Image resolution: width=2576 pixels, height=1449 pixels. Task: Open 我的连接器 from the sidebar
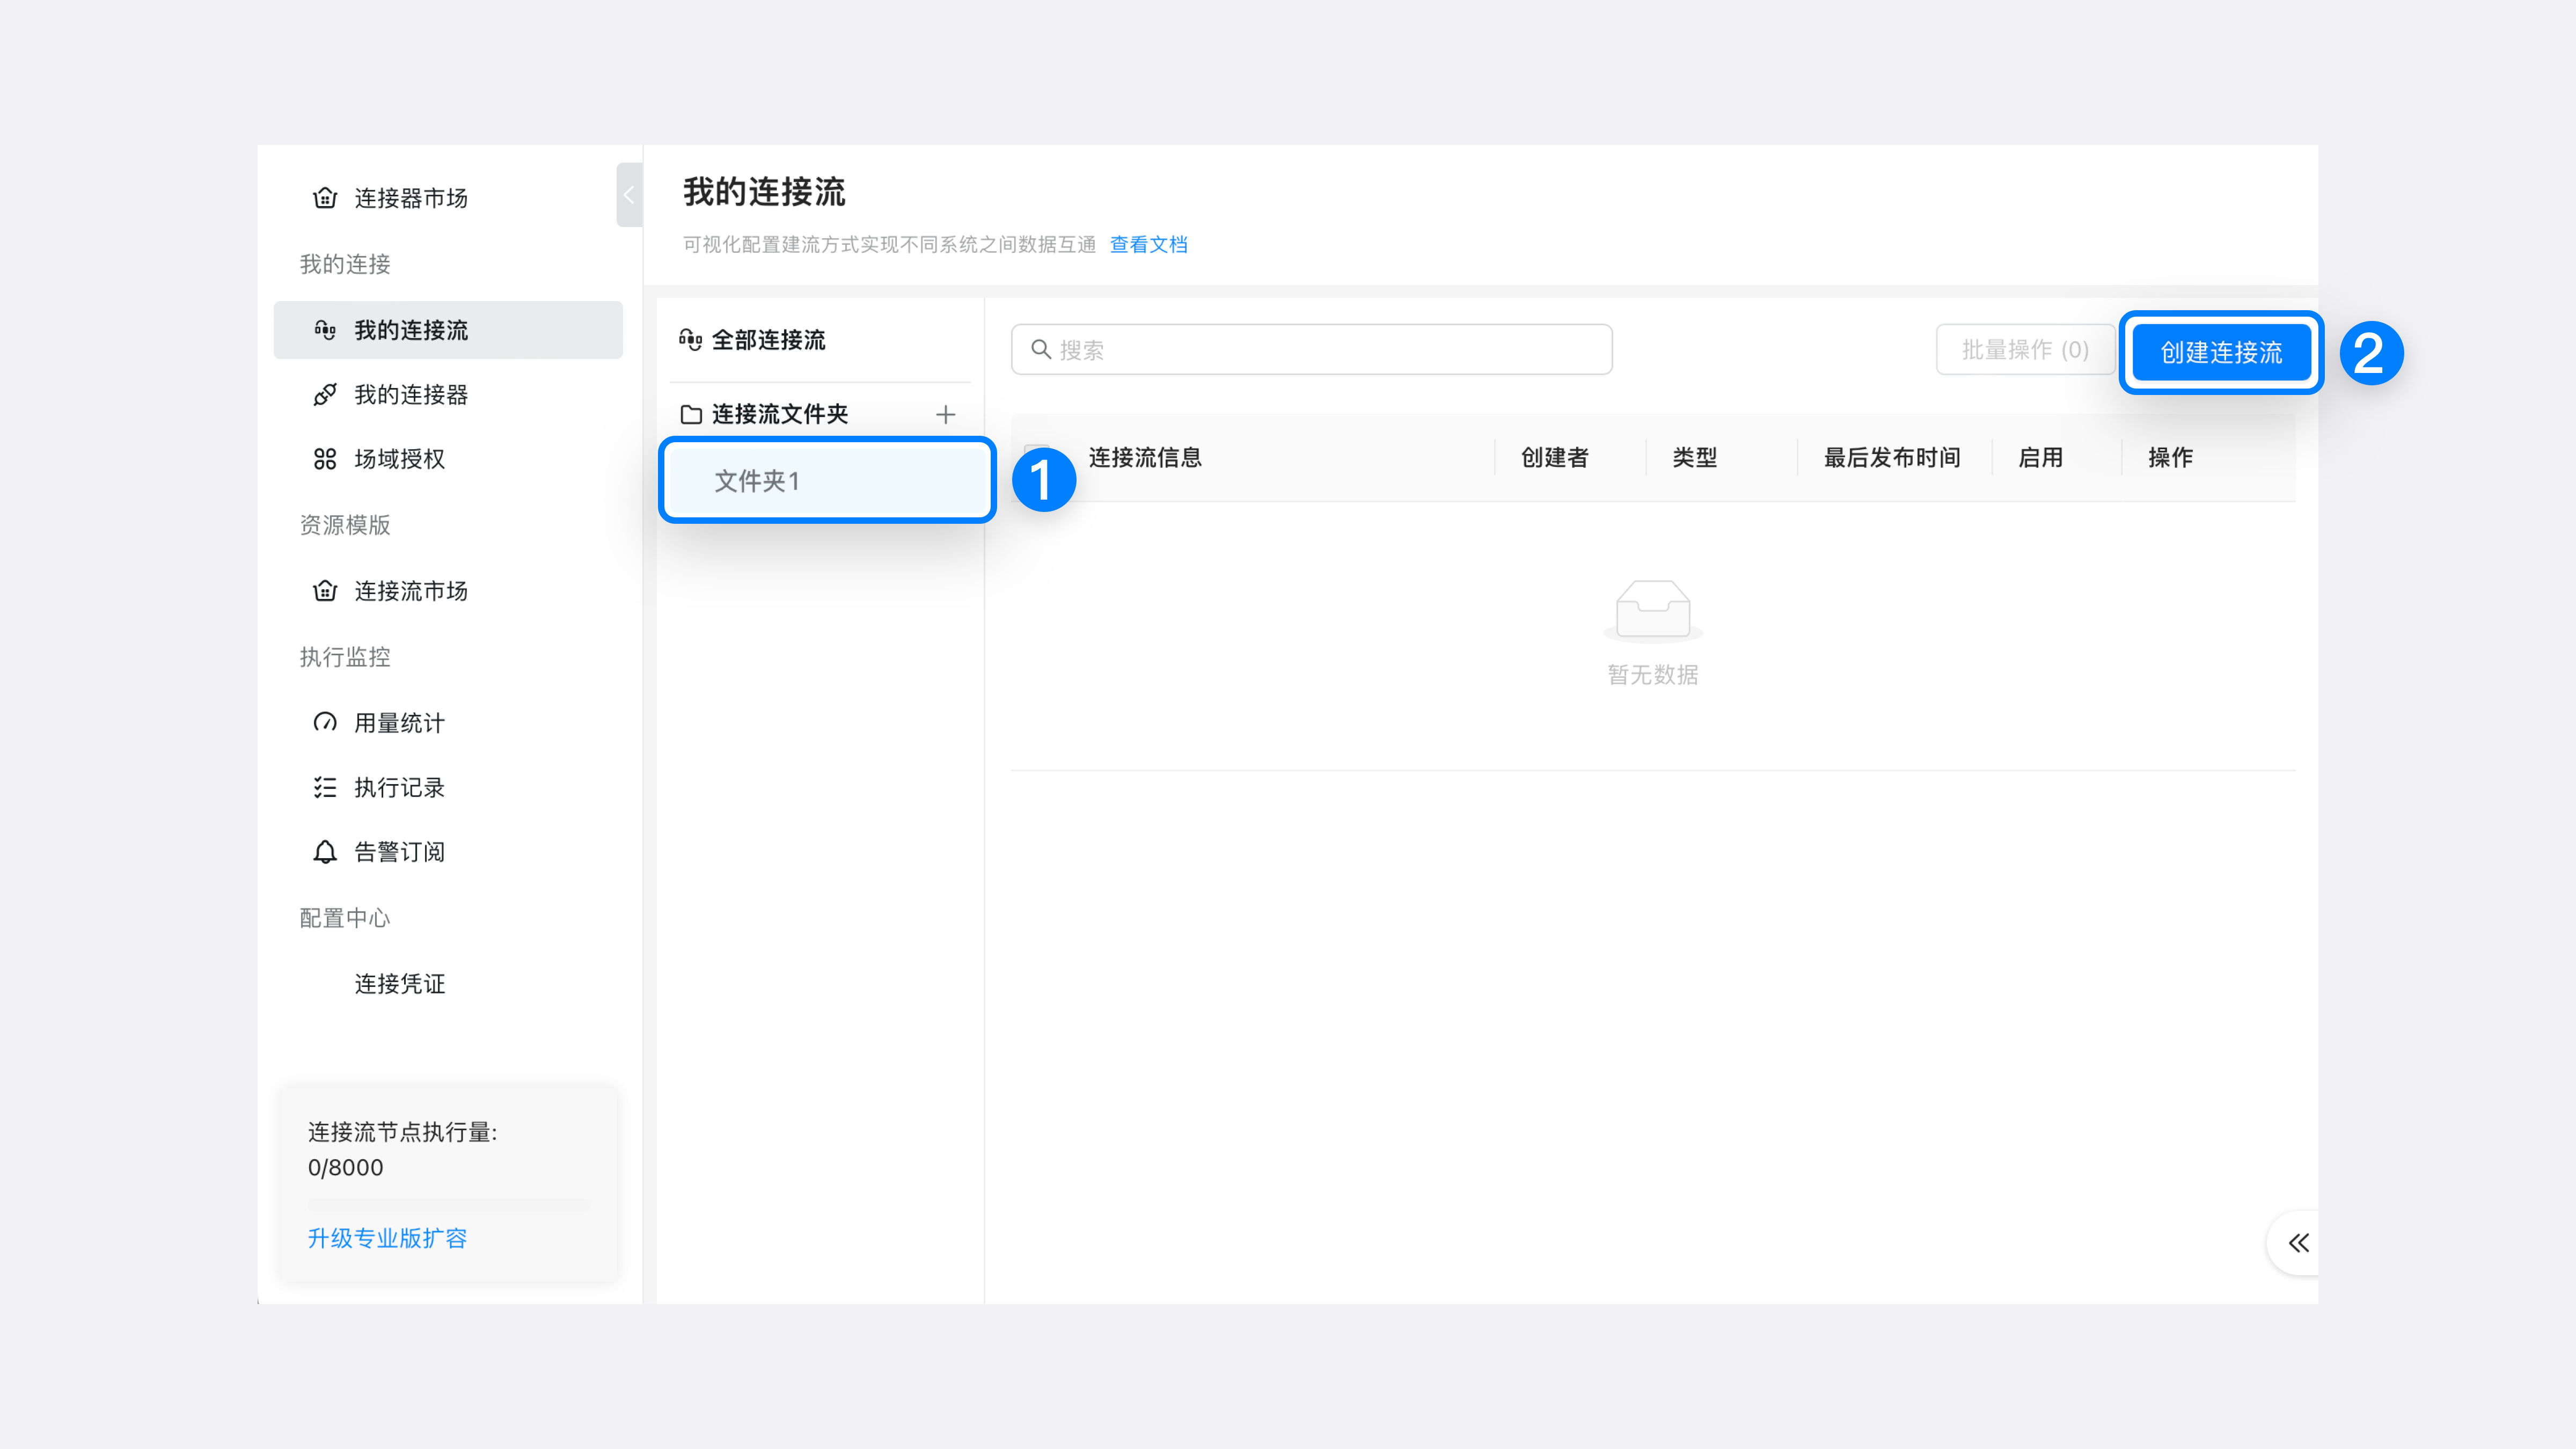414,394
